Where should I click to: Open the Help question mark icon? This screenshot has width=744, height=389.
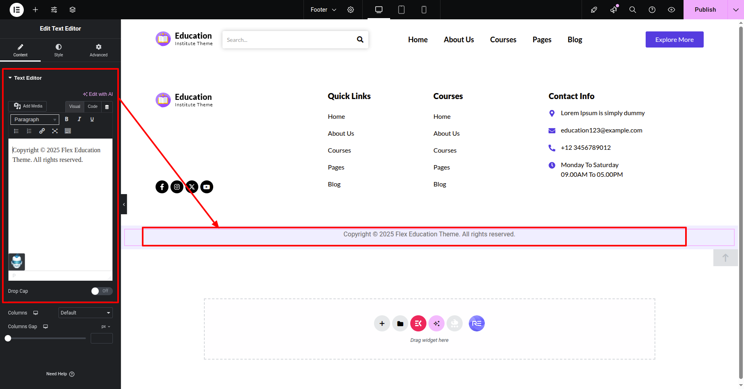652,10
